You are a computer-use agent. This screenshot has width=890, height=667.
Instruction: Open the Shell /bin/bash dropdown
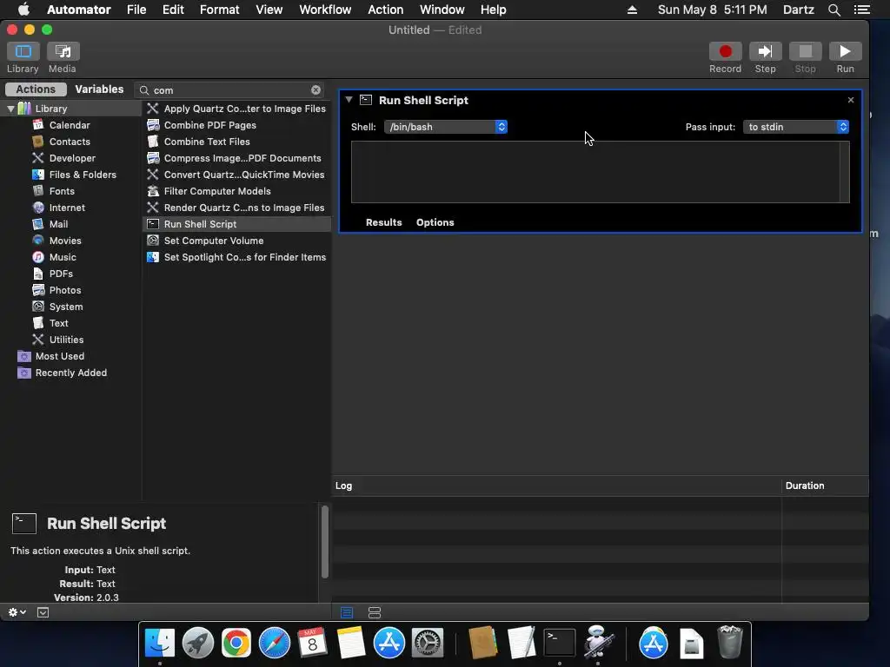tap(446, 127)
